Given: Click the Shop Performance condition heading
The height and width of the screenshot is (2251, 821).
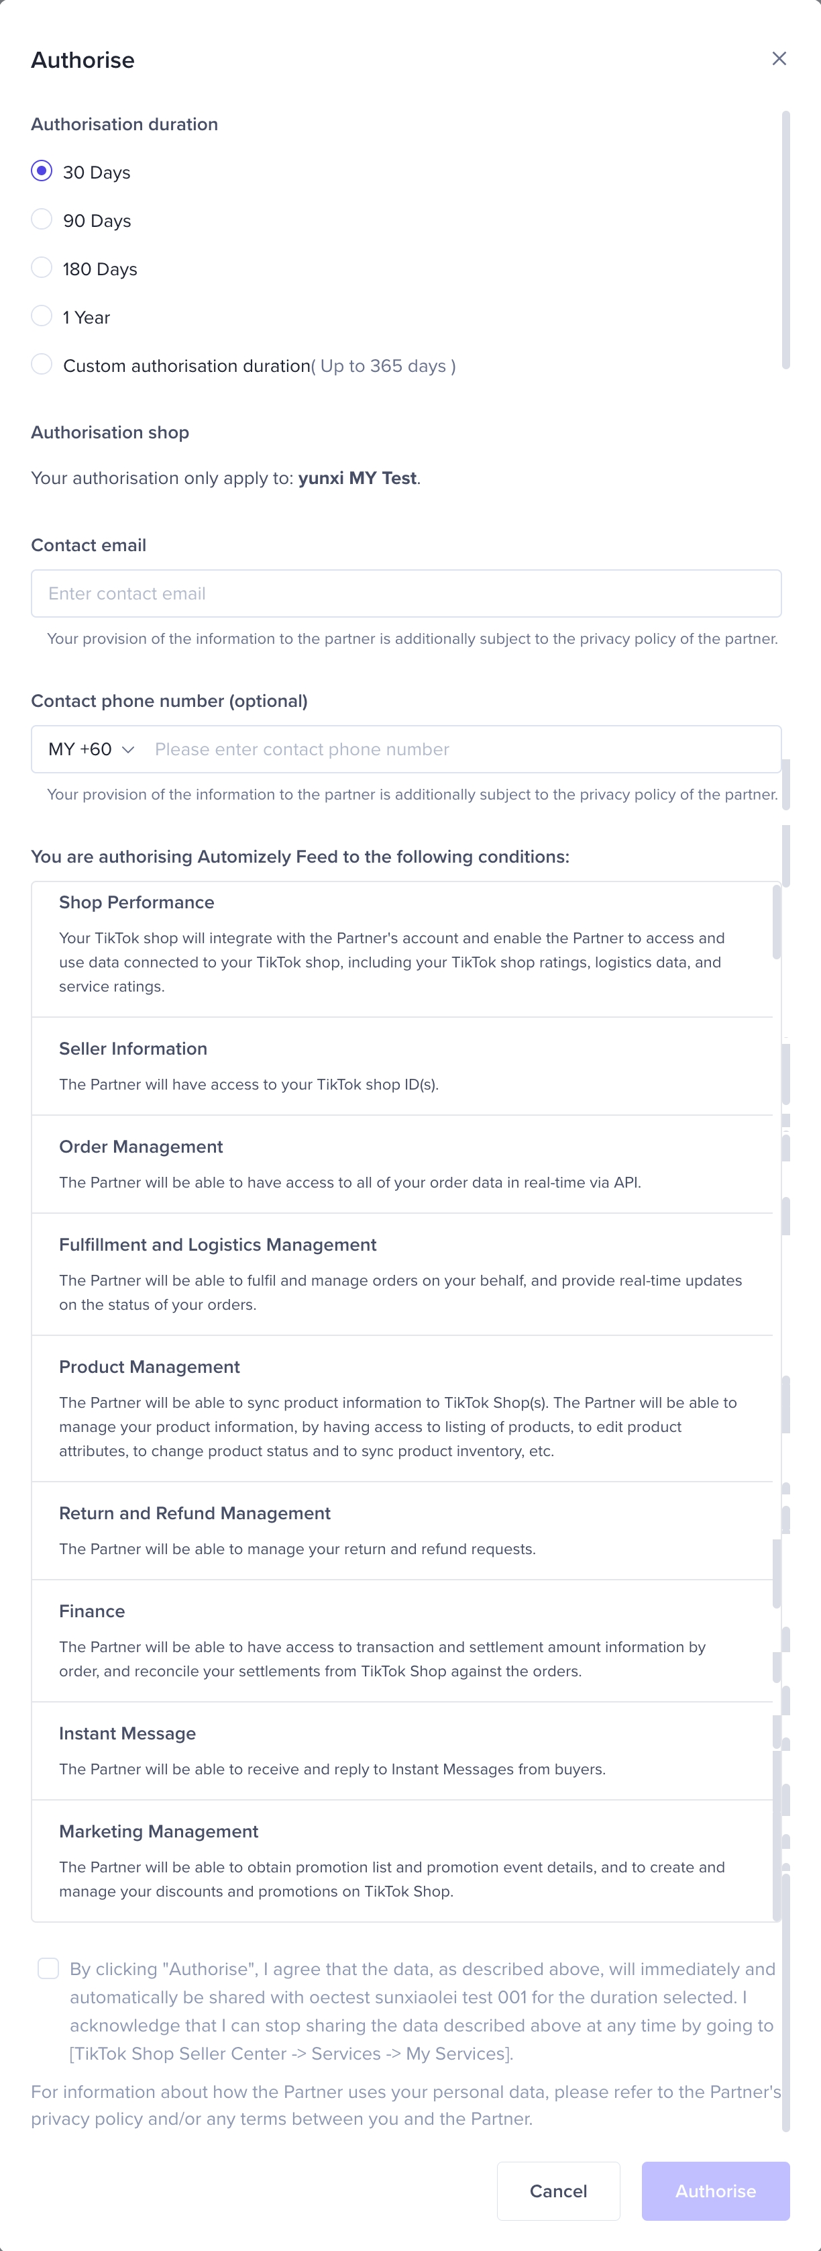Looking at the screenshot, I should 136,902.
